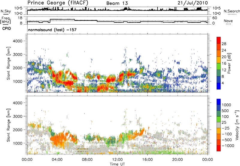
Task: Click the frequency trace in the Freq panel
Action: pyautogui.click(x=117, y=21)
